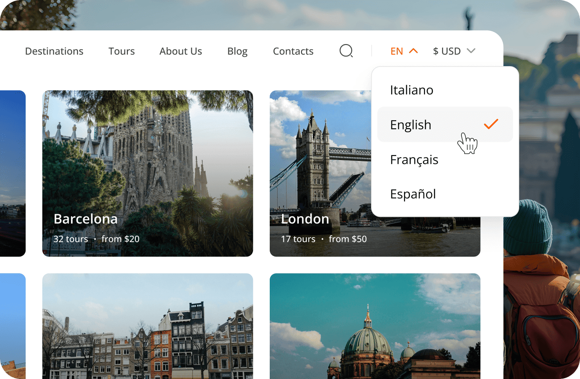
Task: Click the "32 tours" text under Barcelona
Action: [71, 239]
